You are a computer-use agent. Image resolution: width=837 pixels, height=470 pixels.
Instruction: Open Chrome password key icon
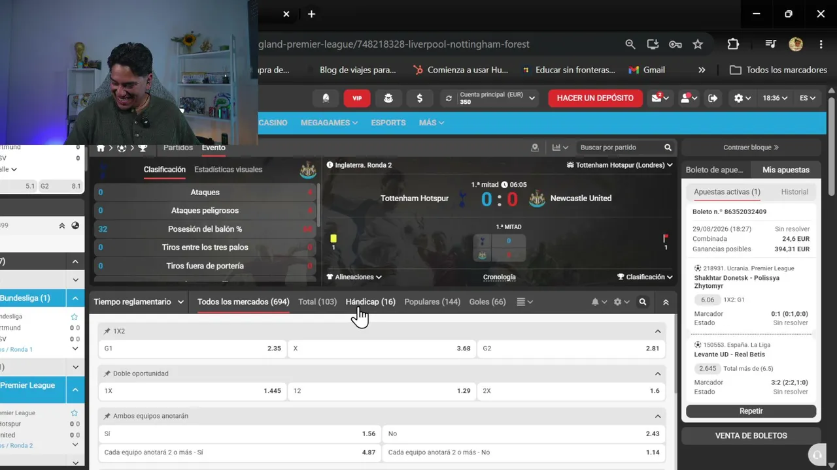pos(675,44)
